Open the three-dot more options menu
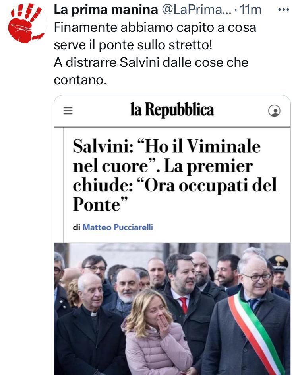This screenshot has width=298, height=375. (x=284, y=10)
